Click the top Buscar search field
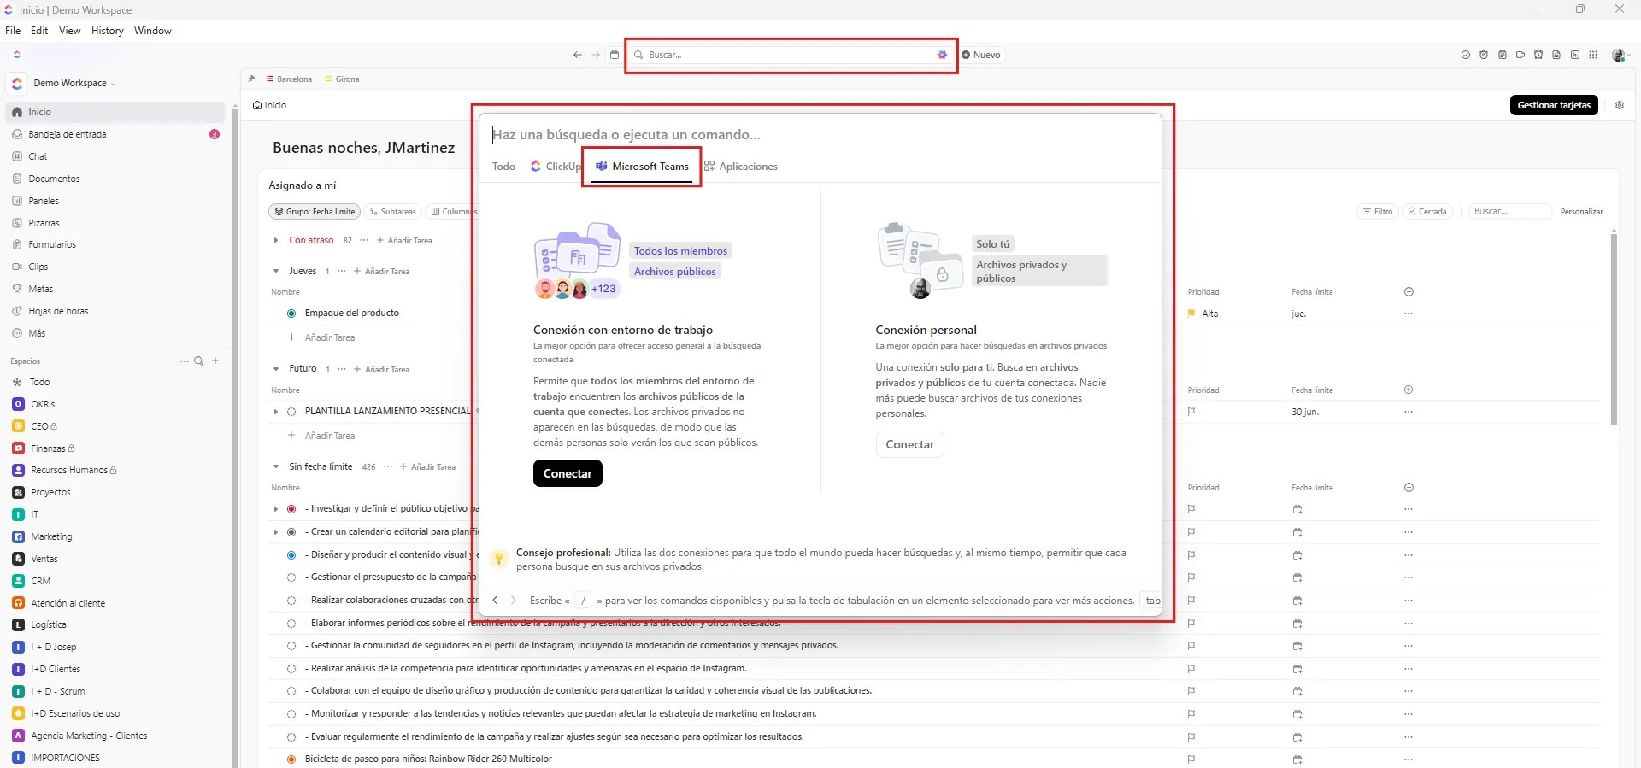 [x=791, y=55]
